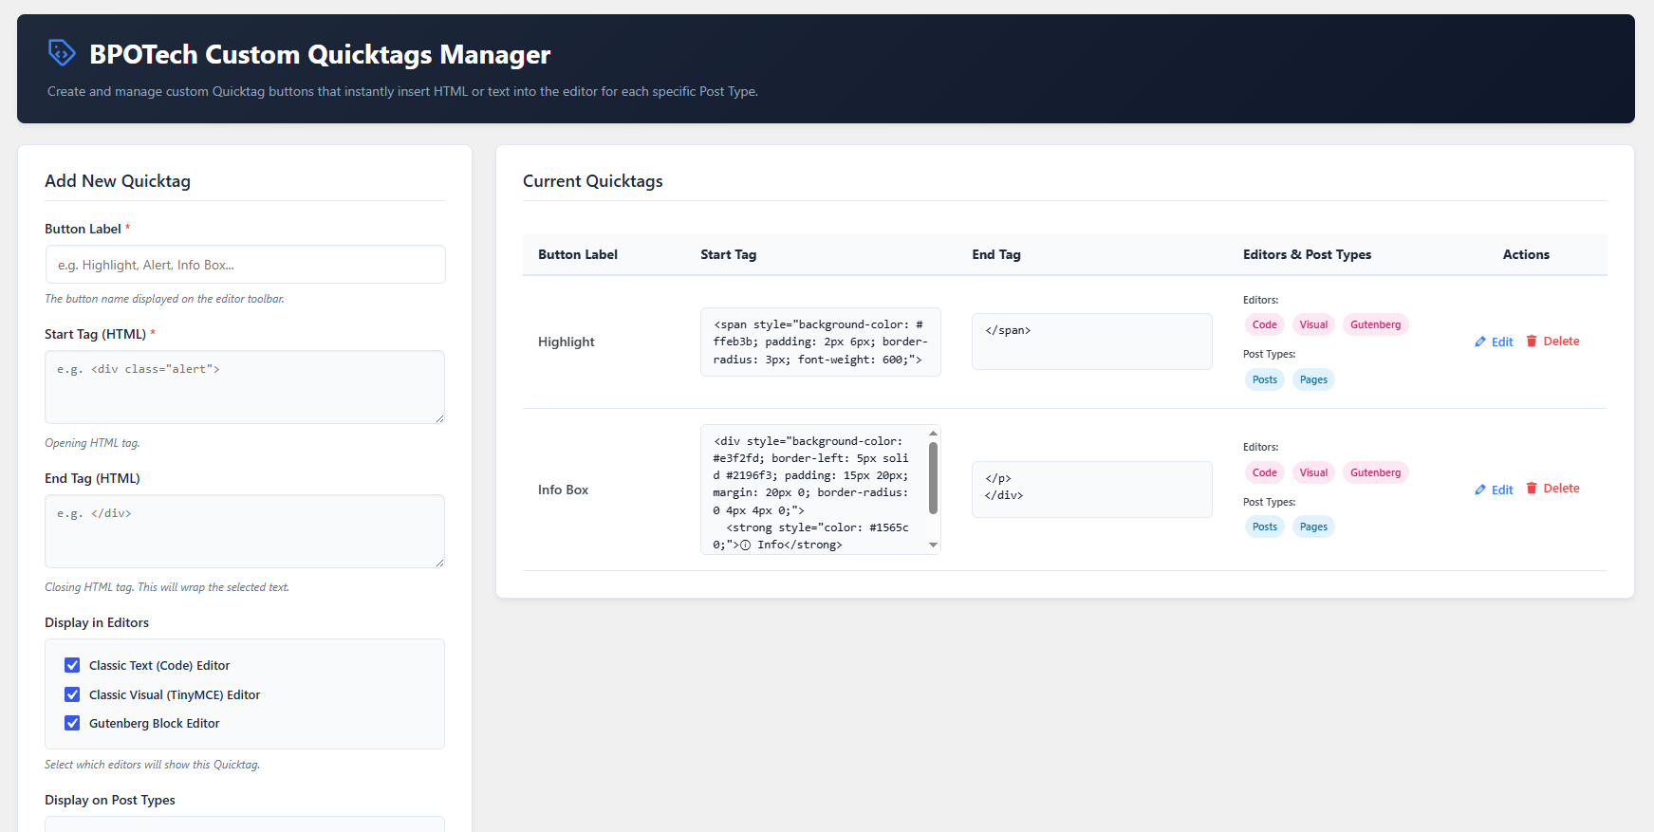
Task: Click the Highlight label cell
Action: pos(567,342)
